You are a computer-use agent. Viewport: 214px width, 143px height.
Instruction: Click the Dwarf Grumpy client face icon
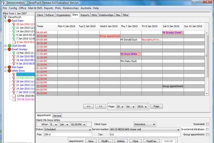(x=10, y=49)
